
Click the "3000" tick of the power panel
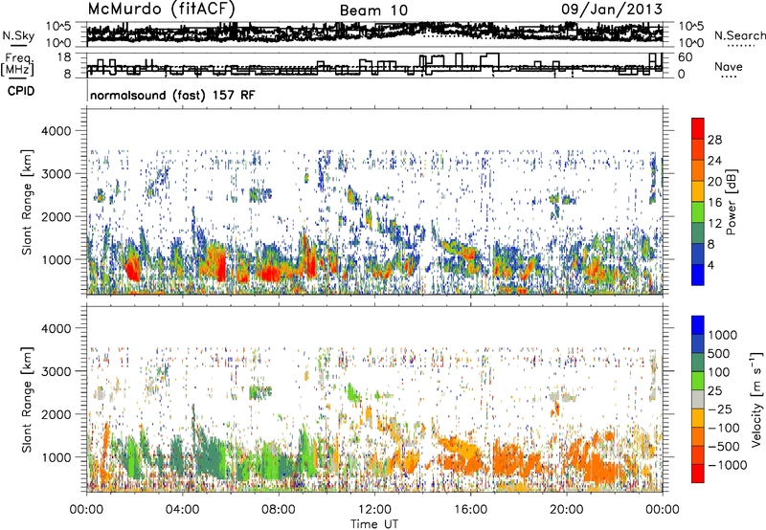pos(56,174)
